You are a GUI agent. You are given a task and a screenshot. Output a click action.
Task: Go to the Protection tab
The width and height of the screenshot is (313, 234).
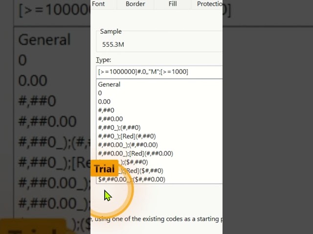(209, 4)
